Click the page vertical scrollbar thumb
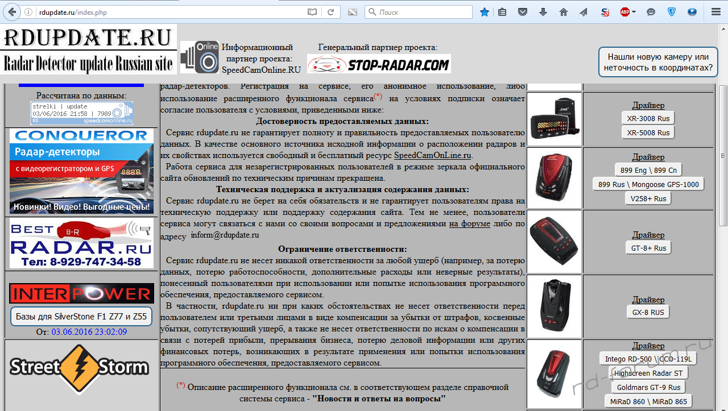This screenshot has height=411, width=728. [723, 153]
